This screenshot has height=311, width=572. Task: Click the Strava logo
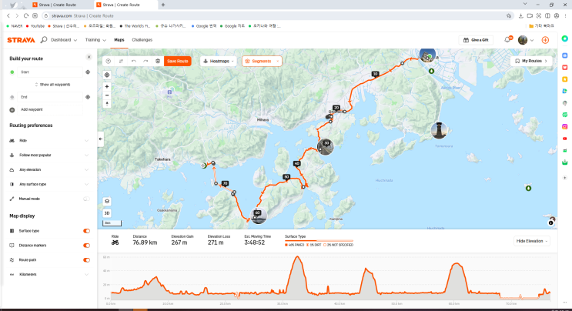(x=21, y=40)
